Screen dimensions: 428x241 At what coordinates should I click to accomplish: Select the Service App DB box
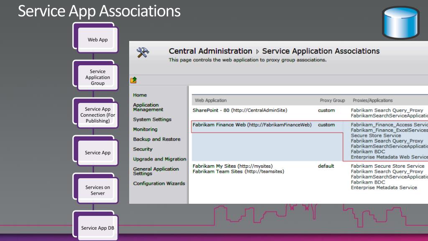pos(97,228)
